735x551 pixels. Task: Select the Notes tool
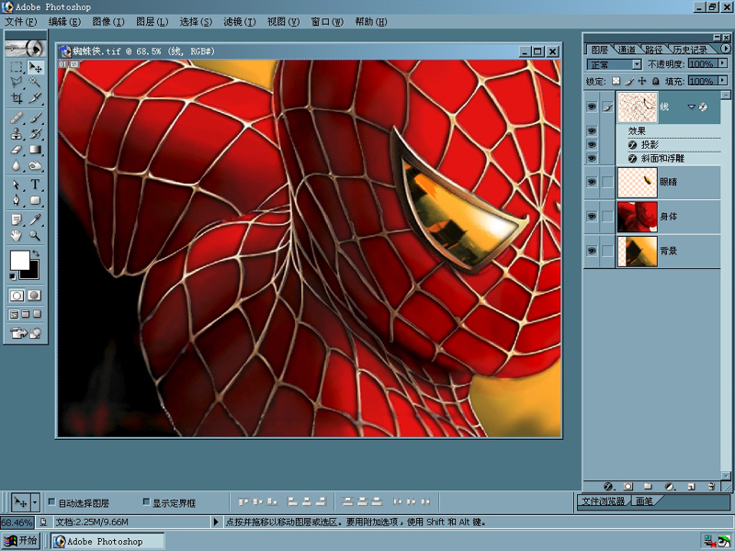[17, 219]
